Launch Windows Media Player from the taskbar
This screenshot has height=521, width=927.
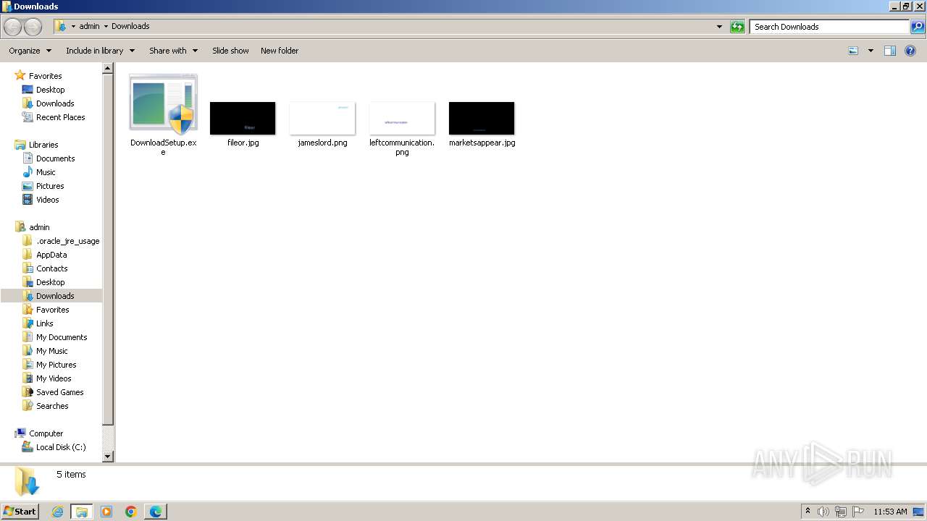point(106,512)
